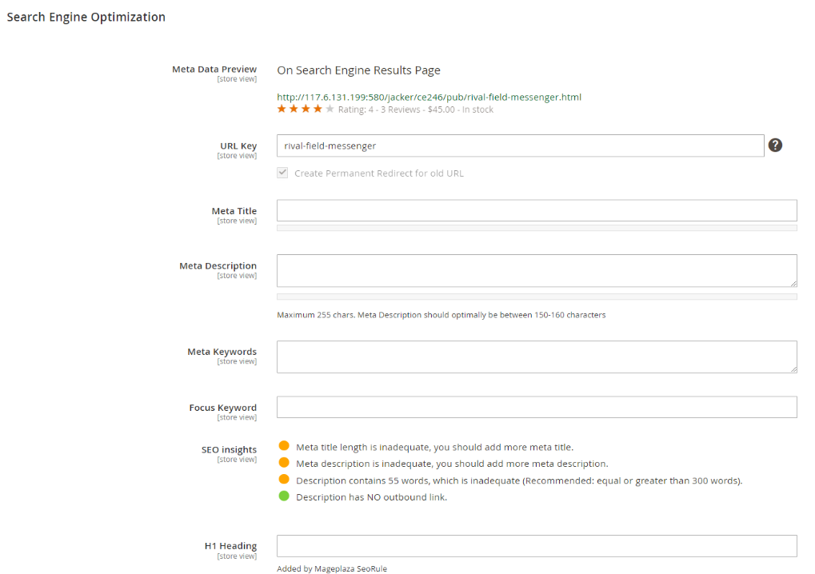Click the Meta Description text area

(x=537, y=270)
